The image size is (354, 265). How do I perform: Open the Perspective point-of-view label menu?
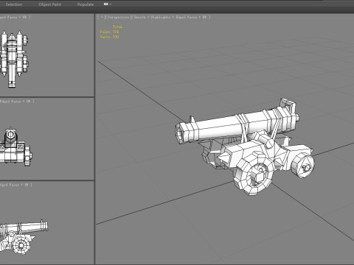(x=118, y=17)
